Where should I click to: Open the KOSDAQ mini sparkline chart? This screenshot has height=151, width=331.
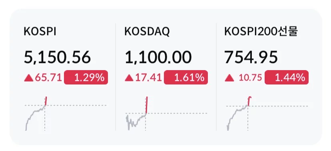coord(166,114)
